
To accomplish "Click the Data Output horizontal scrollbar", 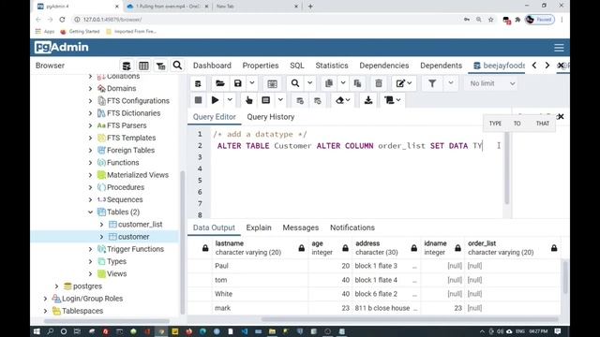I will point(410,319).
